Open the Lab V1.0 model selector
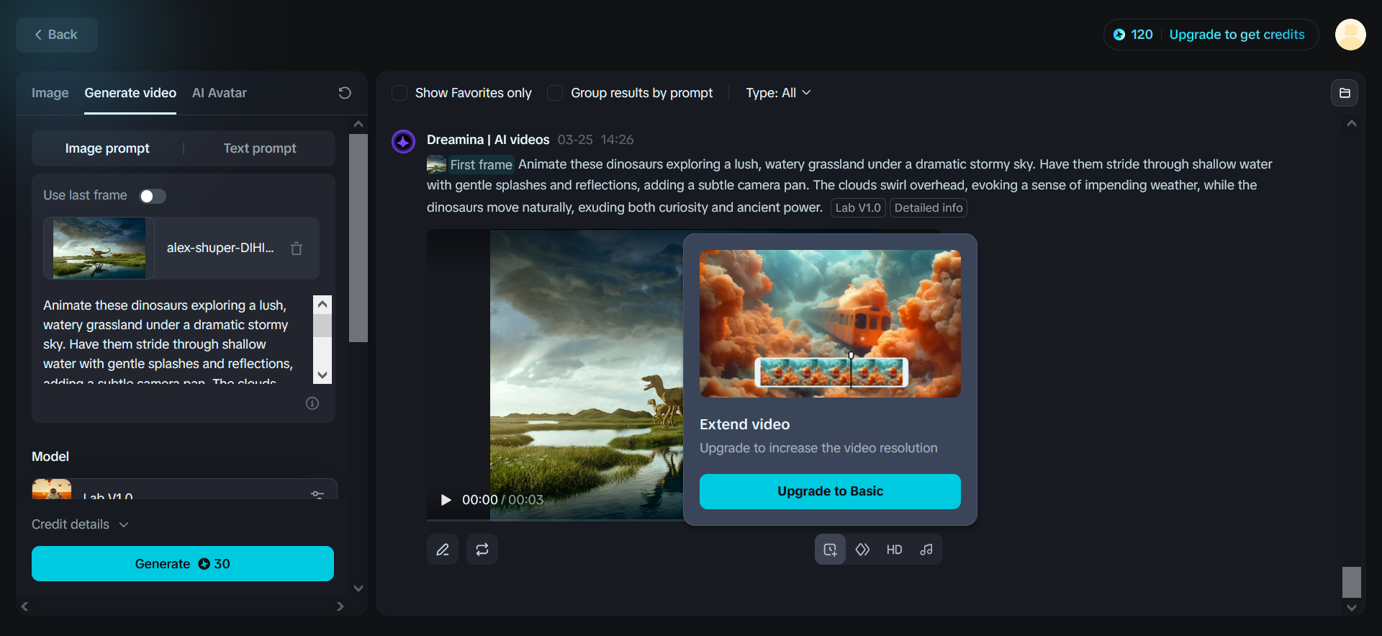The width and height of the screenshot is (1382, 636). pos(184,490)
